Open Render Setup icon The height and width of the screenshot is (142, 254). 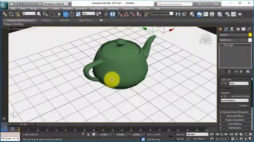[x=227, y=14]
